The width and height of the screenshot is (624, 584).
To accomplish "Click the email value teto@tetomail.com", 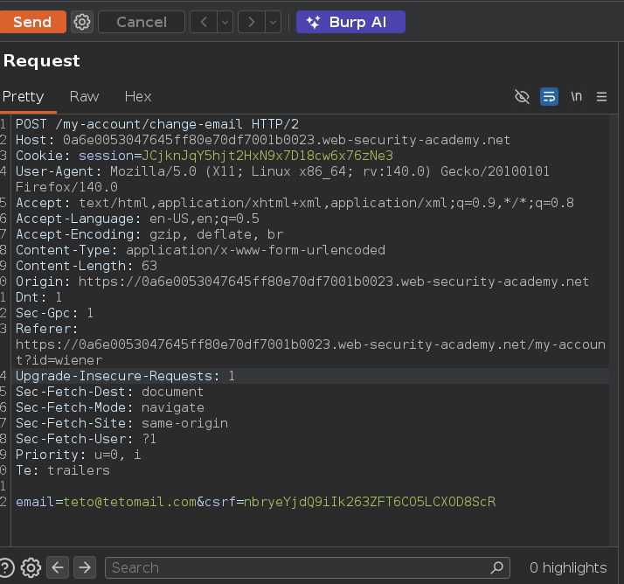I will coord(129,502).
